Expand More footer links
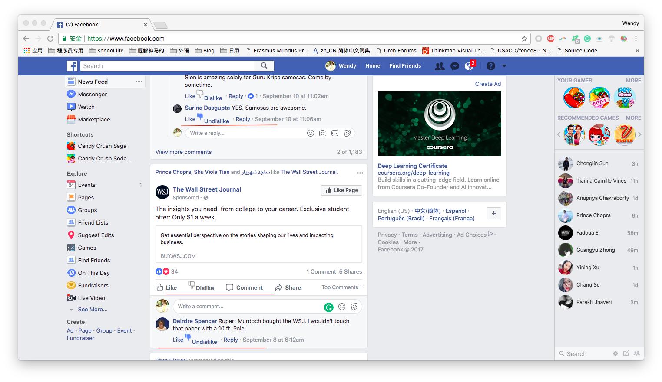The height and width of the screenshot is (382, 662). pos(412,242)
